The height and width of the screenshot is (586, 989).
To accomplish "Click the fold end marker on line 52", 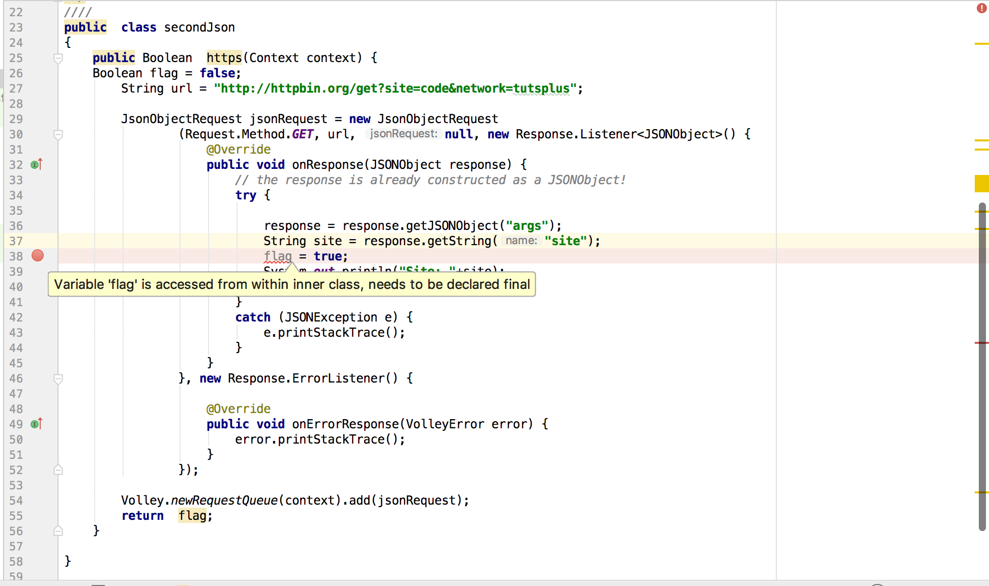I will [x=59, y=470].
